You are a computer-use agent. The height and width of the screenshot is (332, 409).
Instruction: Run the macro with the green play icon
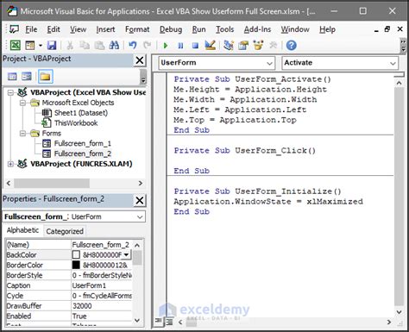(166, 46)
